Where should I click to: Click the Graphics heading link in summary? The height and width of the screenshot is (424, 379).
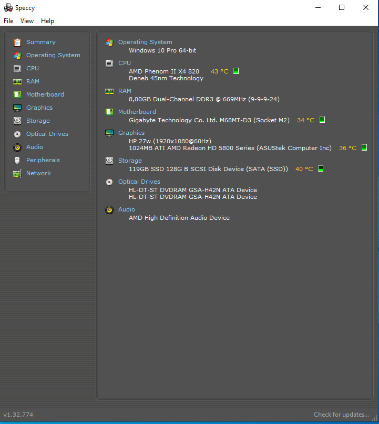coord(131,133)
